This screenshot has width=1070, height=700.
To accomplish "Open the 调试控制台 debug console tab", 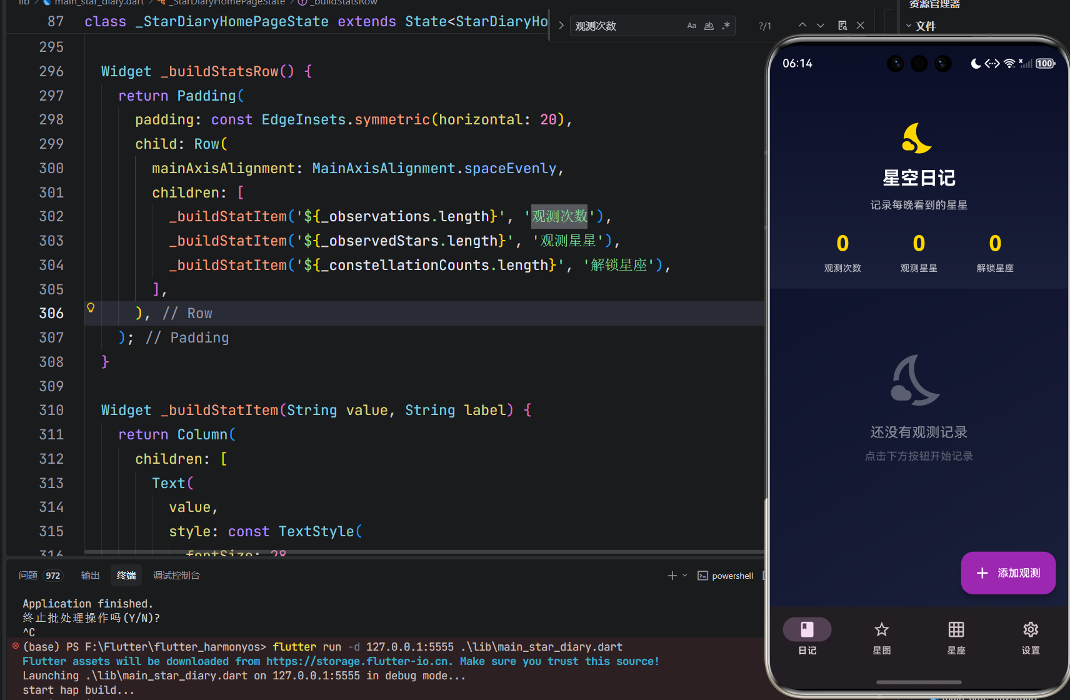I will click(176, 575).
